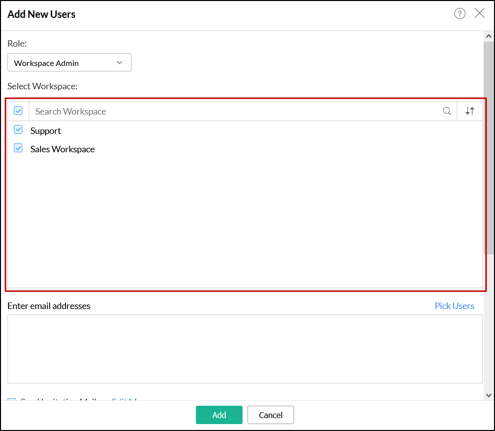This screenshot has height=431, width=495.
Task: Click the sort workspaces arrows icon
Action: click(470, 111)
